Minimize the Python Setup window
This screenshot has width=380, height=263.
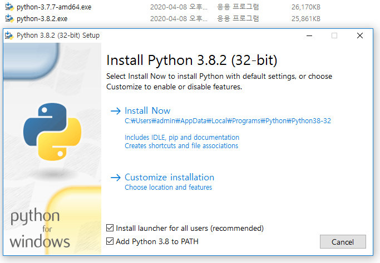point(309,36)
